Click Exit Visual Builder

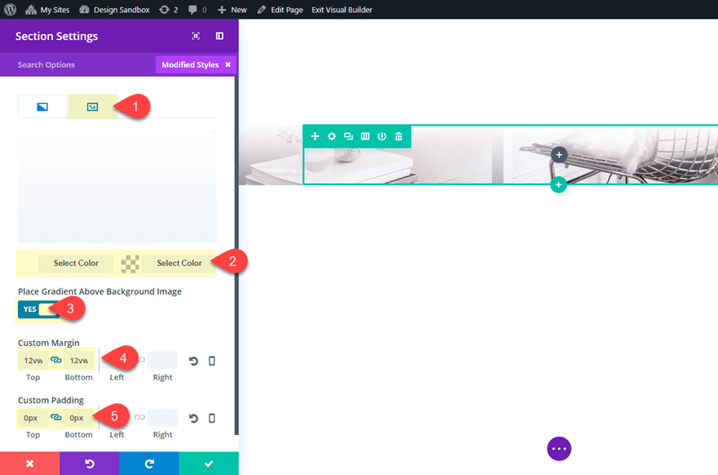tap(342, 10)
